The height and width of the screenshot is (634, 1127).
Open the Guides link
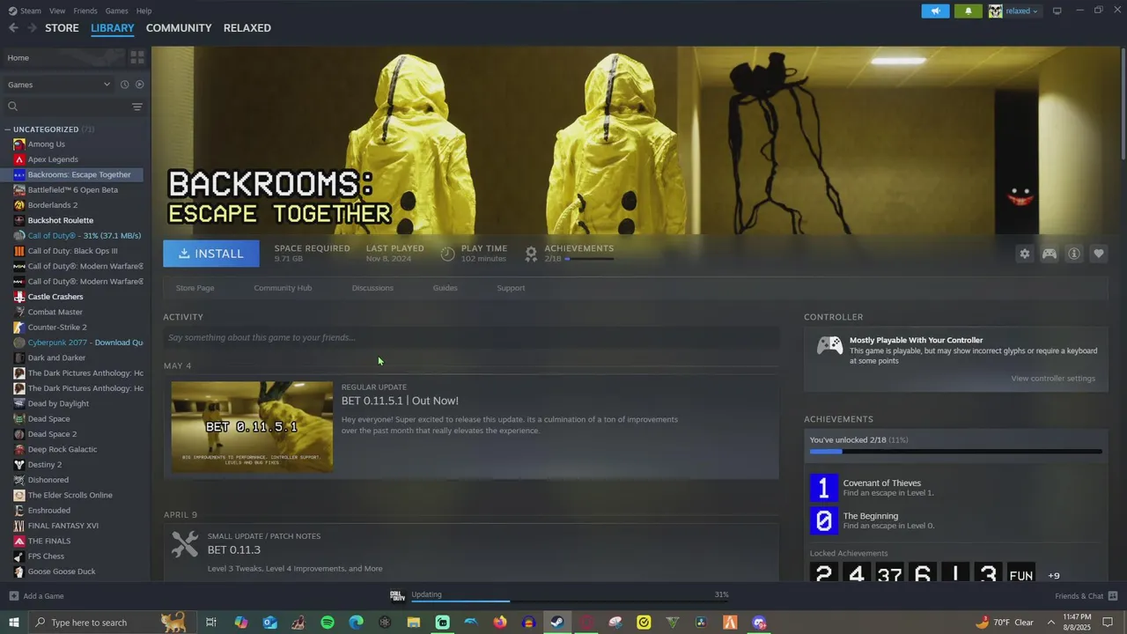(445, 288)
